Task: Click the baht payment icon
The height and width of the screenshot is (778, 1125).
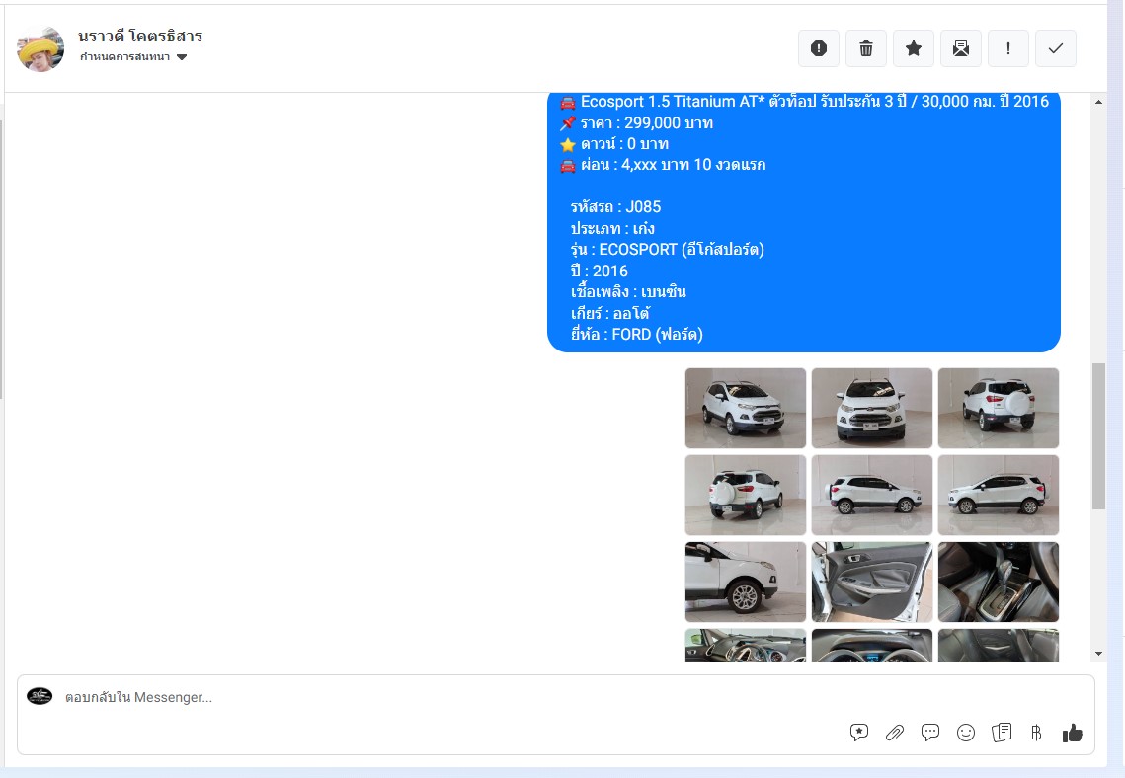Action: point(1036,733)
